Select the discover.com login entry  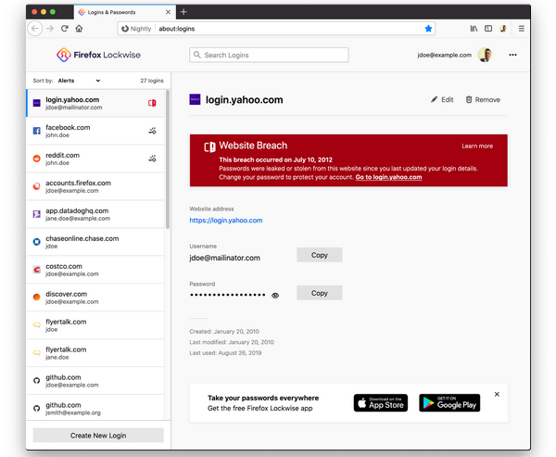click(95, 298)
